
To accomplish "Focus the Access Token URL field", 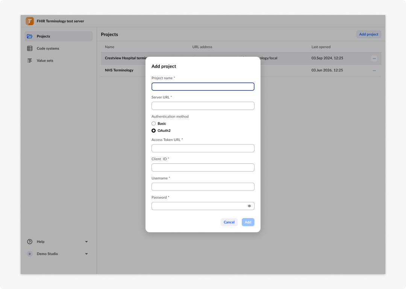I will [x=203, y=148].
